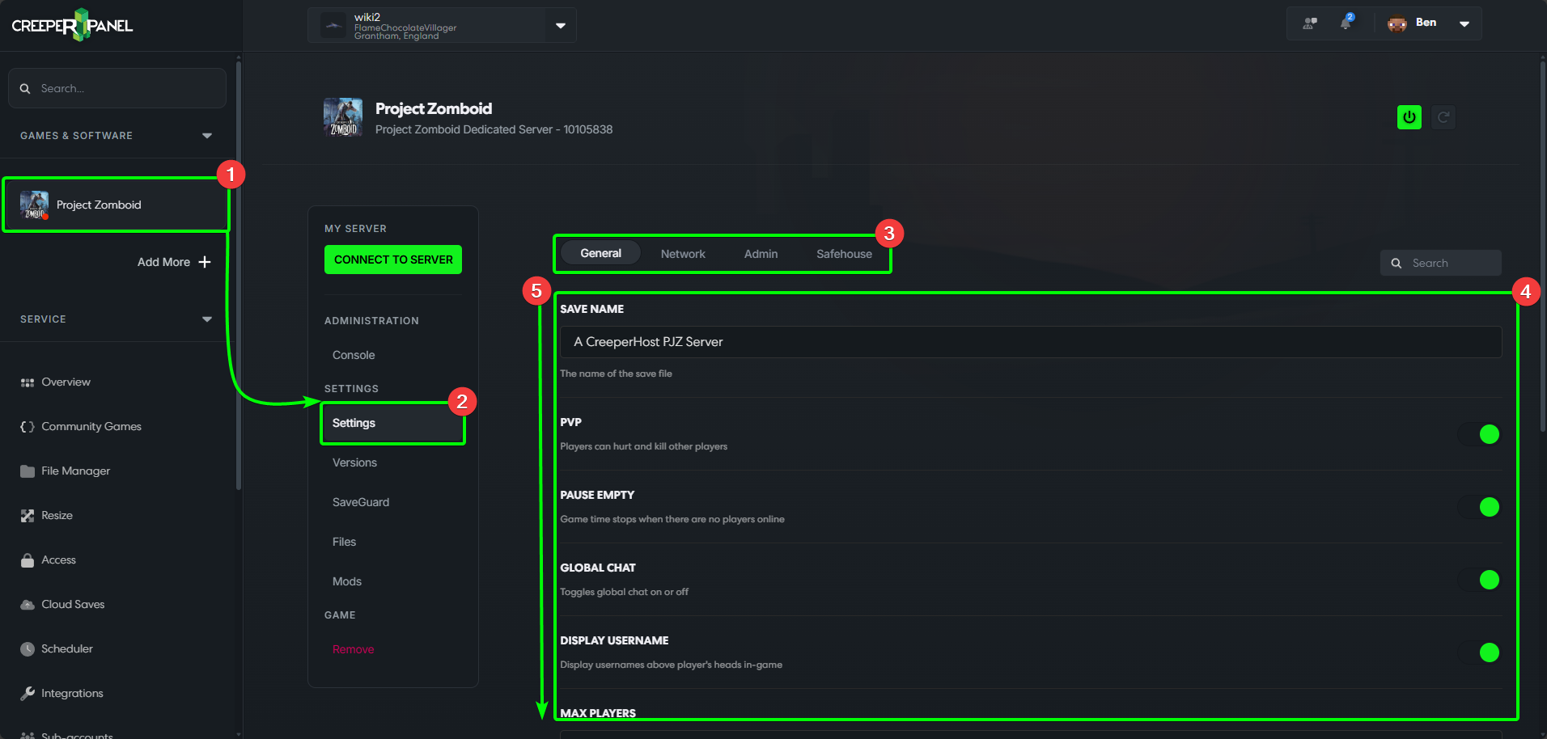1547x739 pixels.
Task: Click the Community Games braces icon
Action: (x=28, y=427)
